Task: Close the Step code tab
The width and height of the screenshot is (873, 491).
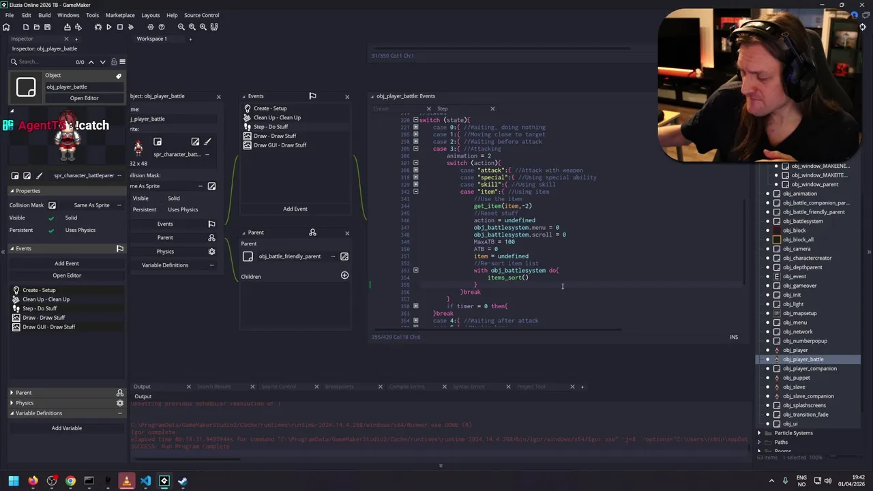Action: [492, 109]
